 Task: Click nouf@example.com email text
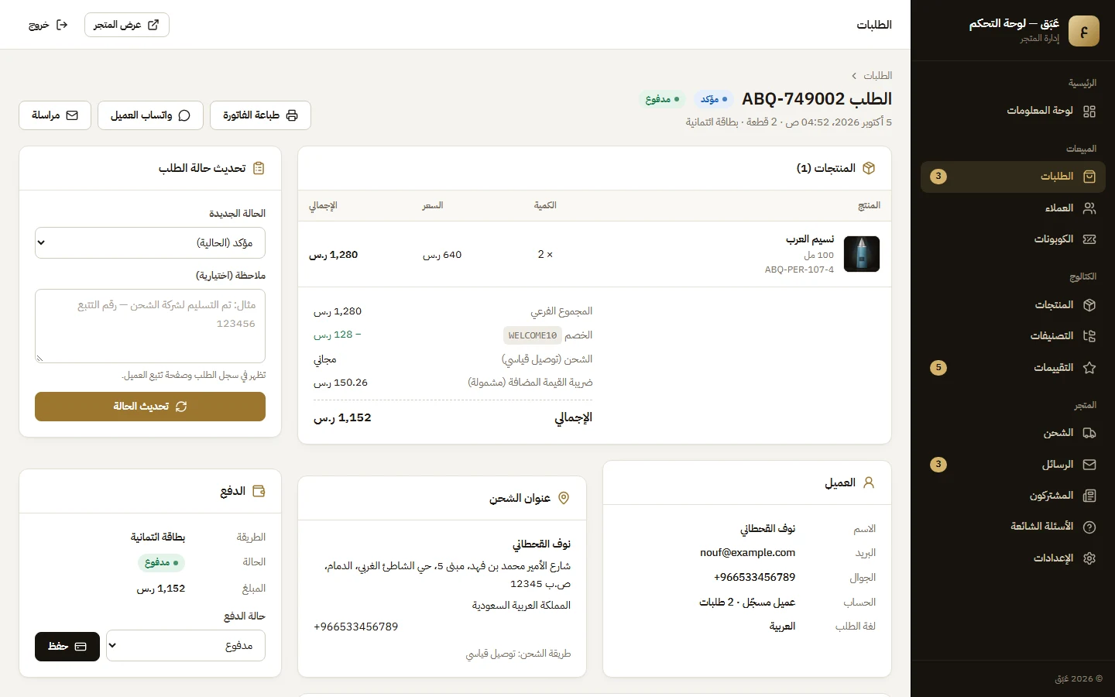(748, 553)
